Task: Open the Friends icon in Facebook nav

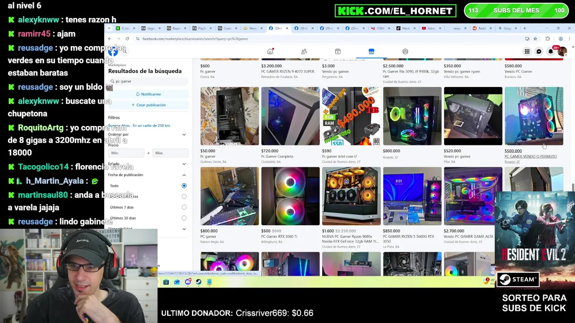Action: click(x=304, y=52)
